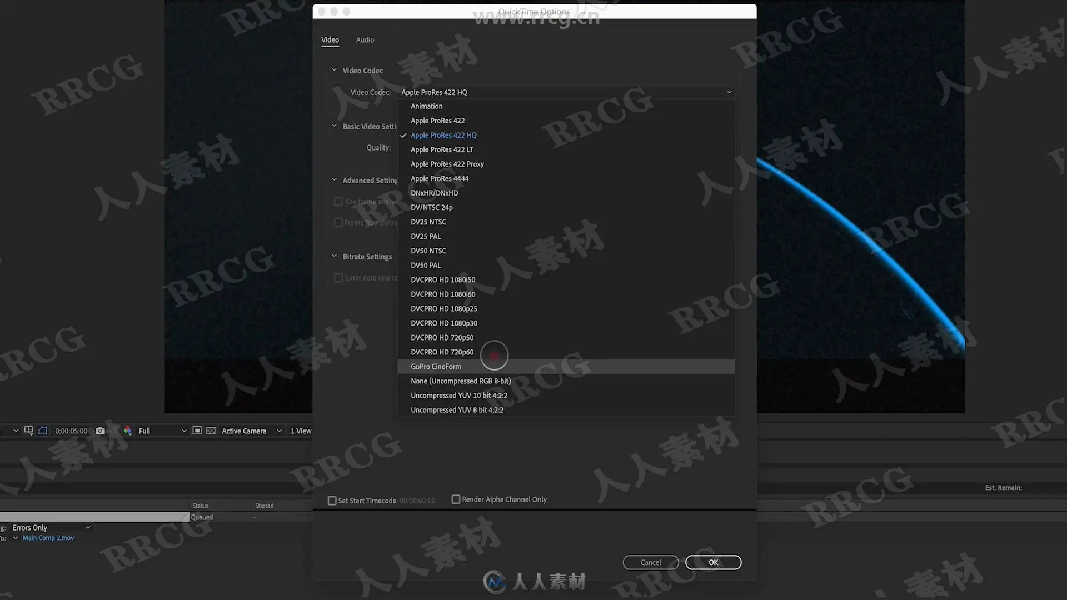Select GoPro CineForm codec
The width and height of the screenshot is (1067, 600).
coord(436,367)
